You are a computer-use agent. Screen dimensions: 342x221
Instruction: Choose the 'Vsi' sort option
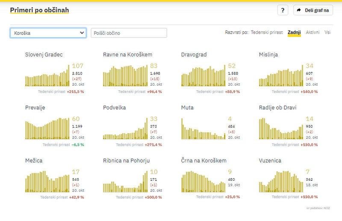(327, 32)
